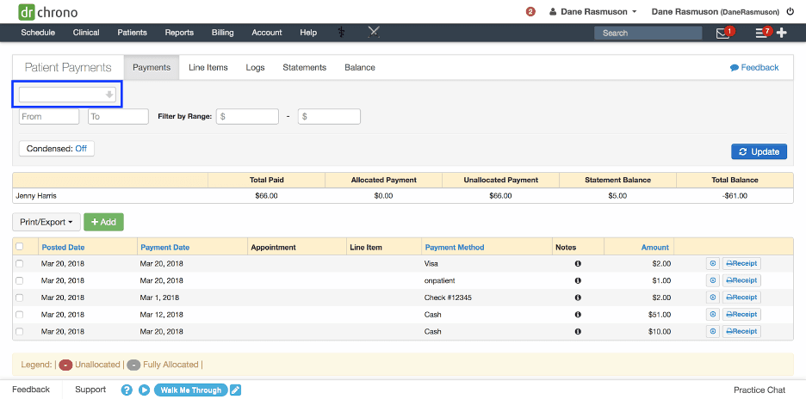Click the power logout icon
Viewport: 806px width, 399px height.
[790, 12]
